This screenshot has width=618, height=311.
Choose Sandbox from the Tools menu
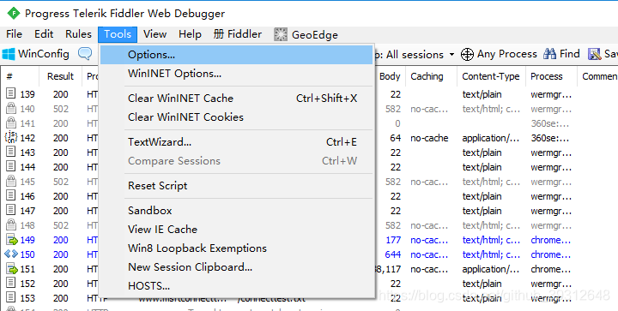237,211
